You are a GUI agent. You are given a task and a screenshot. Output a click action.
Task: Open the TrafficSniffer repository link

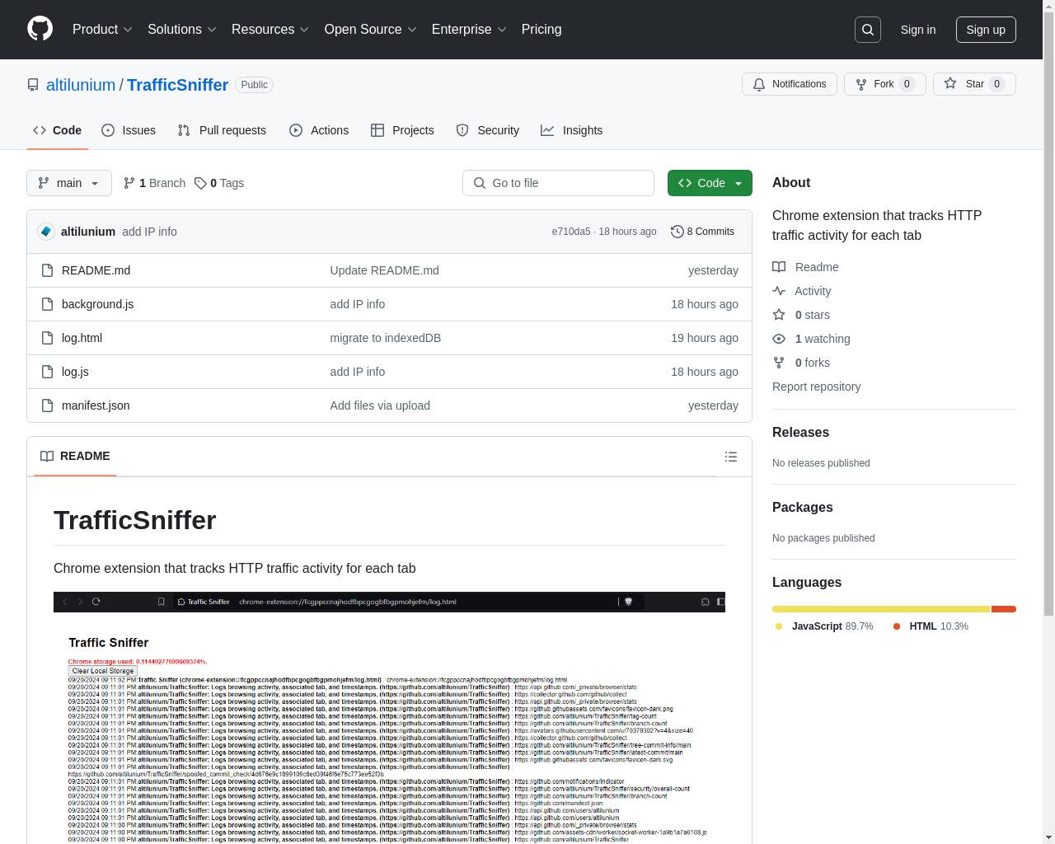pos(177,85)
